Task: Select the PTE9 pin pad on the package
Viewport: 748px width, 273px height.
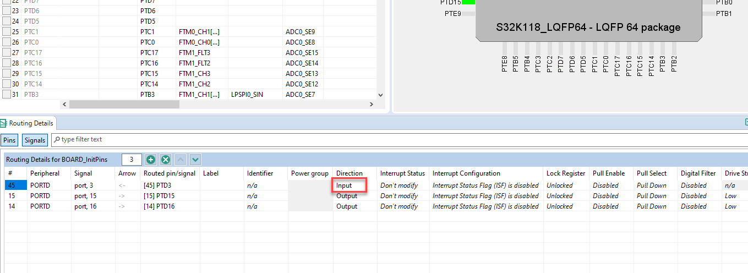Action: [x=468, y=14]
